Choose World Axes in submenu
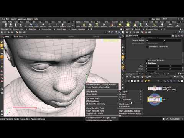 (x=124, y=104)
